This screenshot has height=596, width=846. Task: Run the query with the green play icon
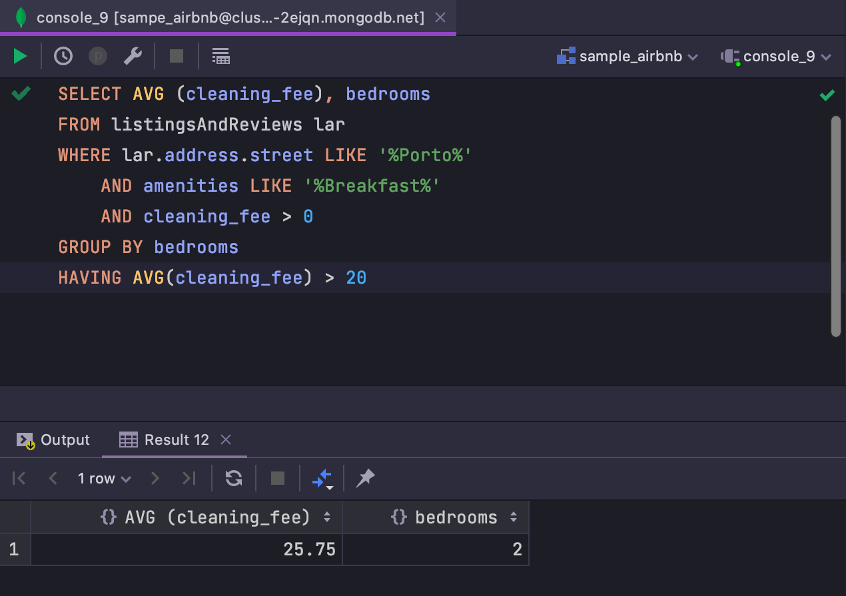pyautogui.click(x=19, y=56)
